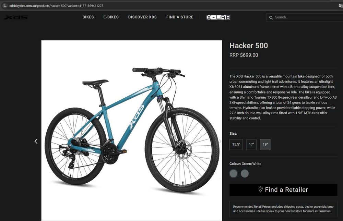Image resolution: width=343 pixels, height=221 pixels.
Task: Select the 15.5" frame size
Action: (236, 145)
